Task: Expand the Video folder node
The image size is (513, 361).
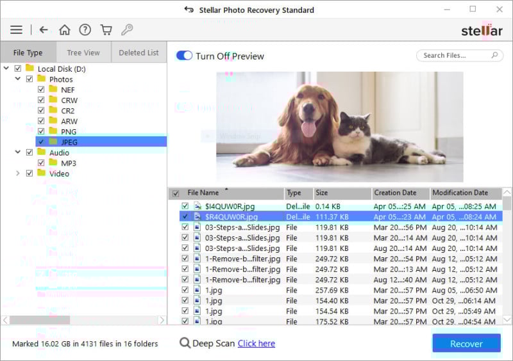Action: 17,173
